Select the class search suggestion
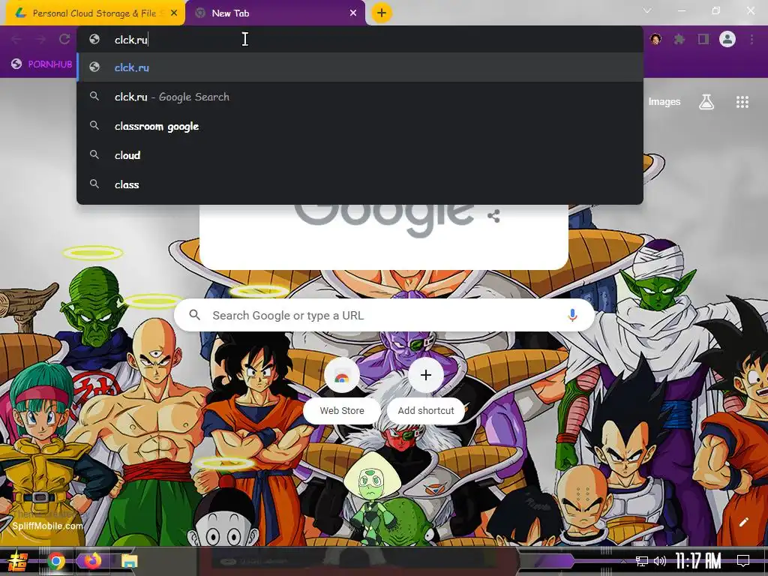This screenshot has height=576, width=768. [360, 184]
